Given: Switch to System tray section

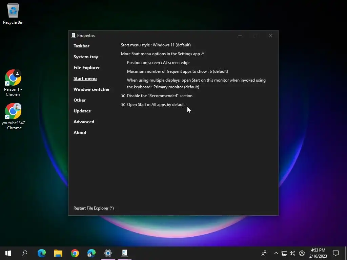Looking at the screenshot, I should pos(86,57).
